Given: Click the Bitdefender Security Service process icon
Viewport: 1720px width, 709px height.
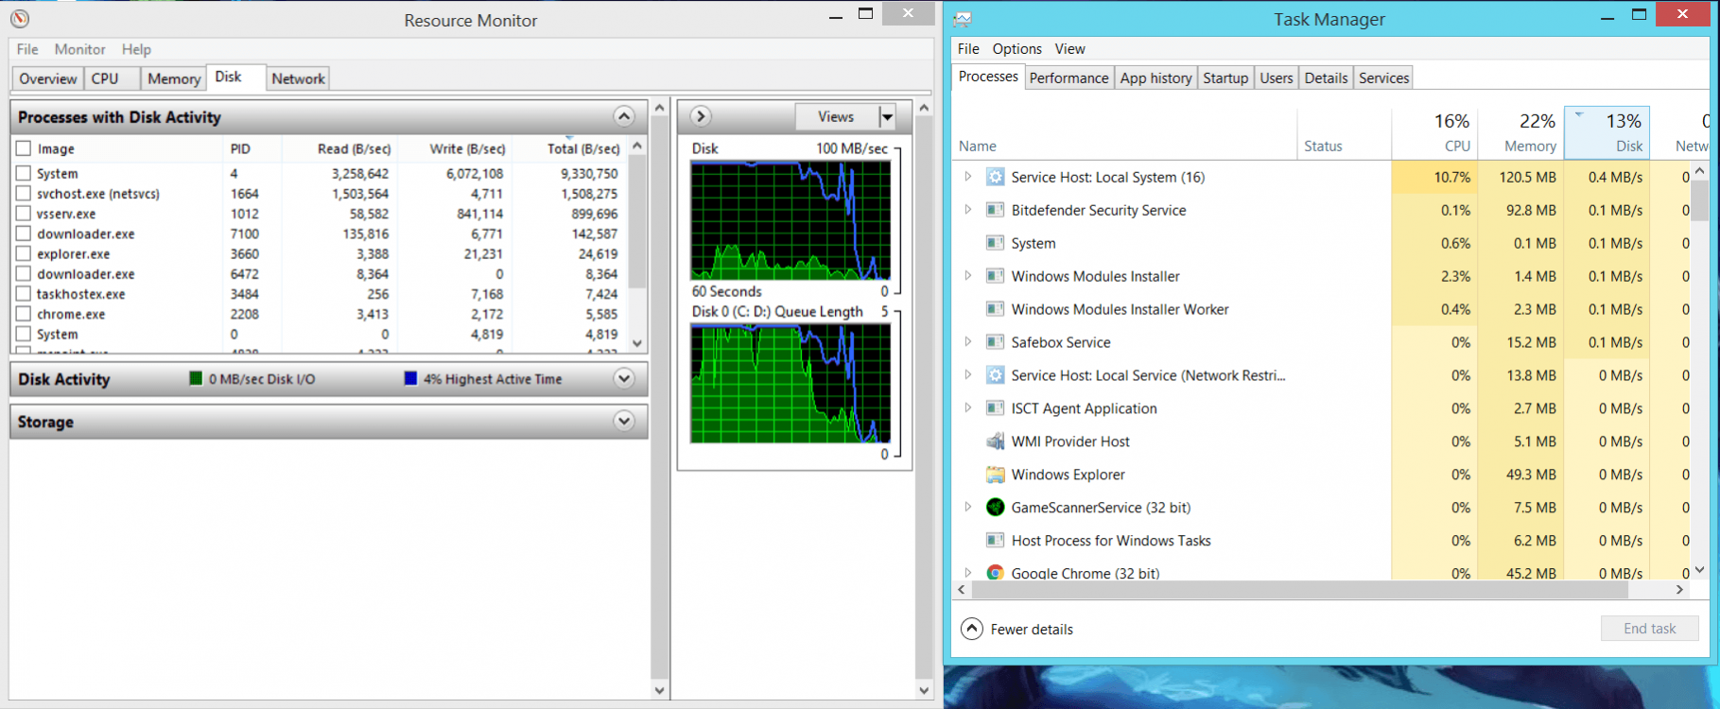Looking at the screenshot, I should click(995, 210).
